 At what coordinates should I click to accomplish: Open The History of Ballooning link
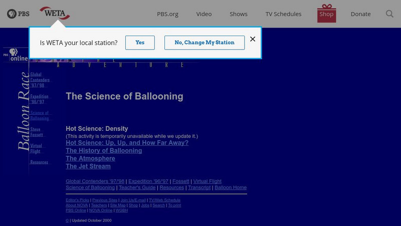[104, 150]
